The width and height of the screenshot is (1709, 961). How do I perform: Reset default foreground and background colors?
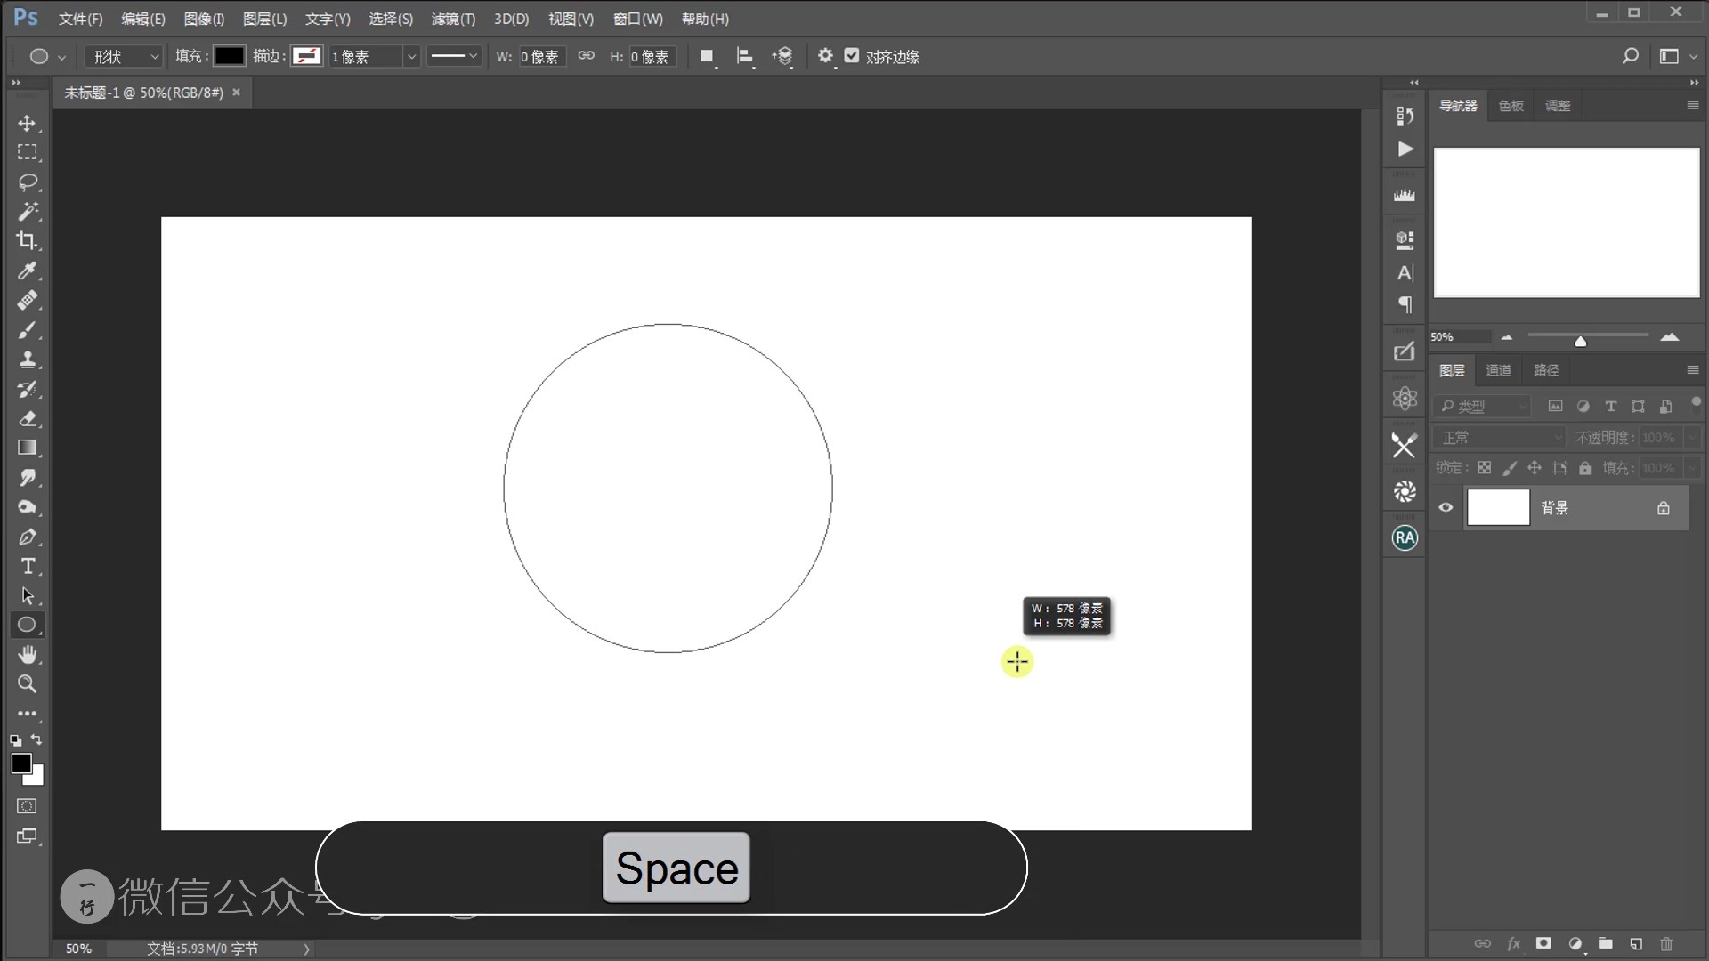(15, 740)
